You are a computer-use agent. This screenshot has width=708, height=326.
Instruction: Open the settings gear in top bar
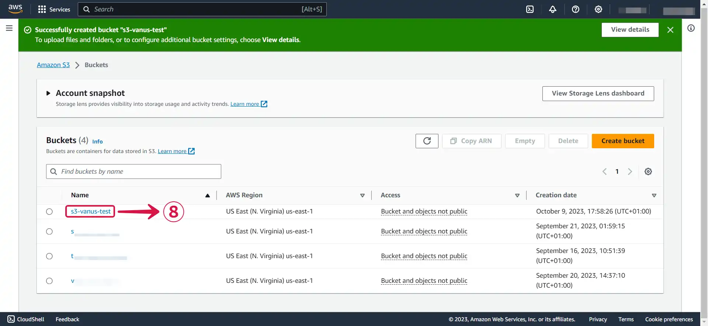point(598,9)
